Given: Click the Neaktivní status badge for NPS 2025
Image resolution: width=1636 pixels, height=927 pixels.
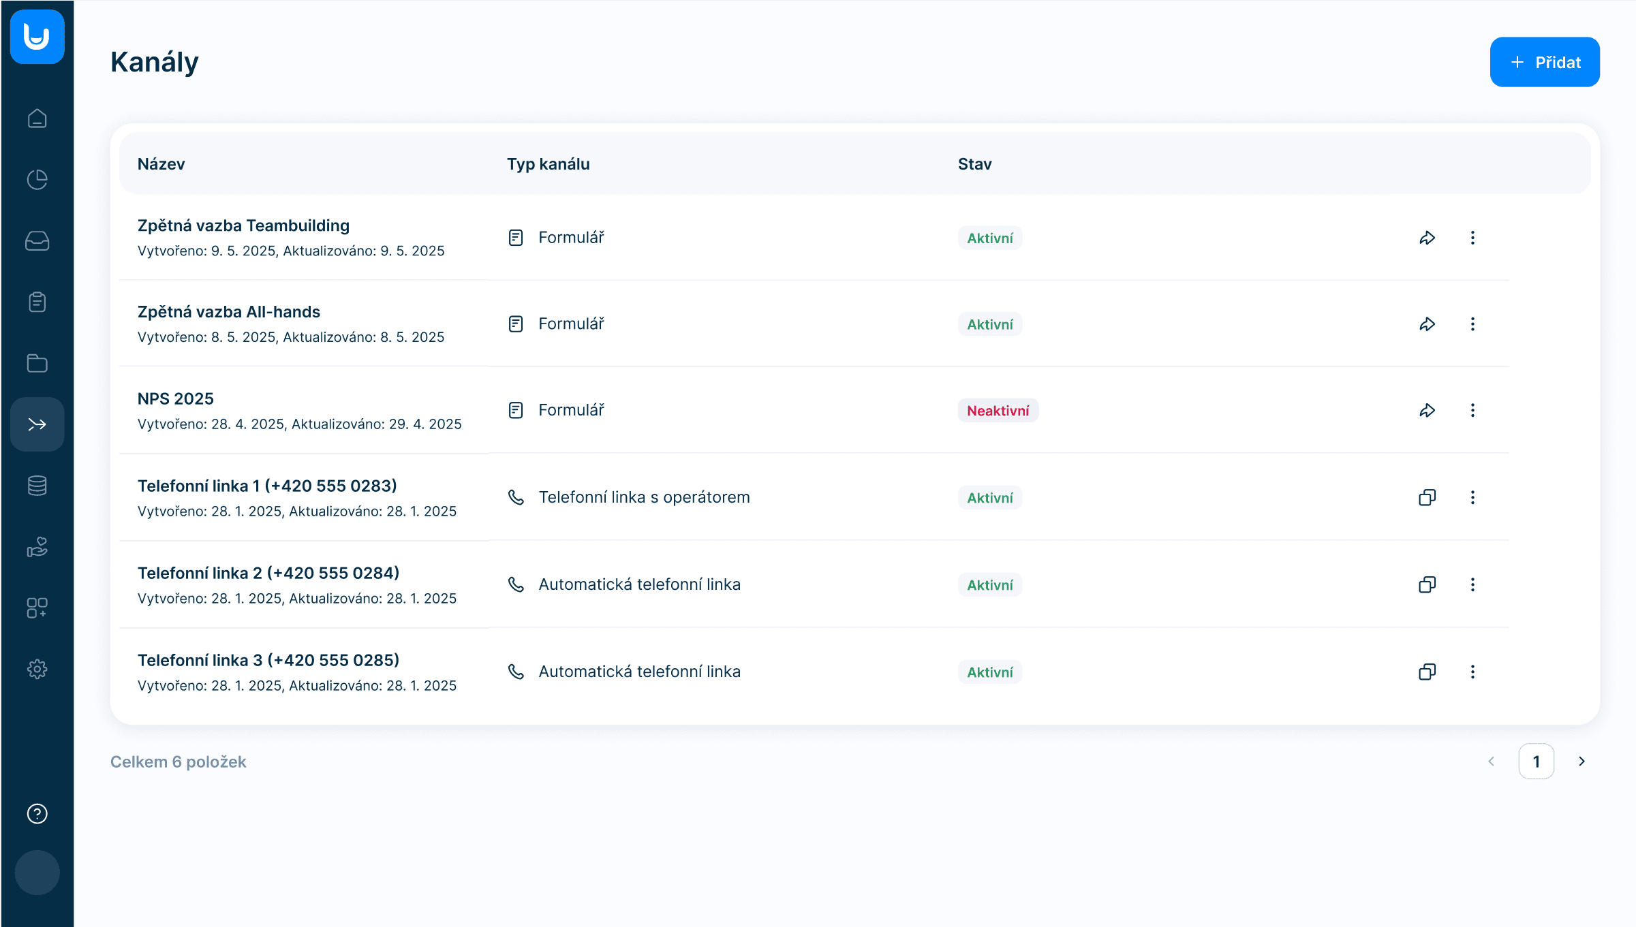Looking at the screenshot, I should click(x=998, y=411).
